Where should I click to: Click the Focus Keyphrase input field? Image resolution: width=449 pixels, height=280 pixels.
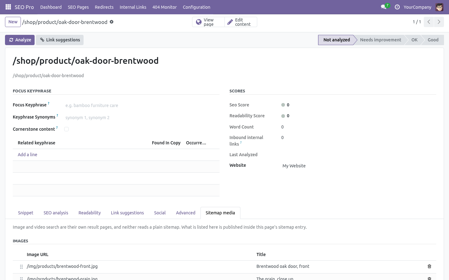142,105
